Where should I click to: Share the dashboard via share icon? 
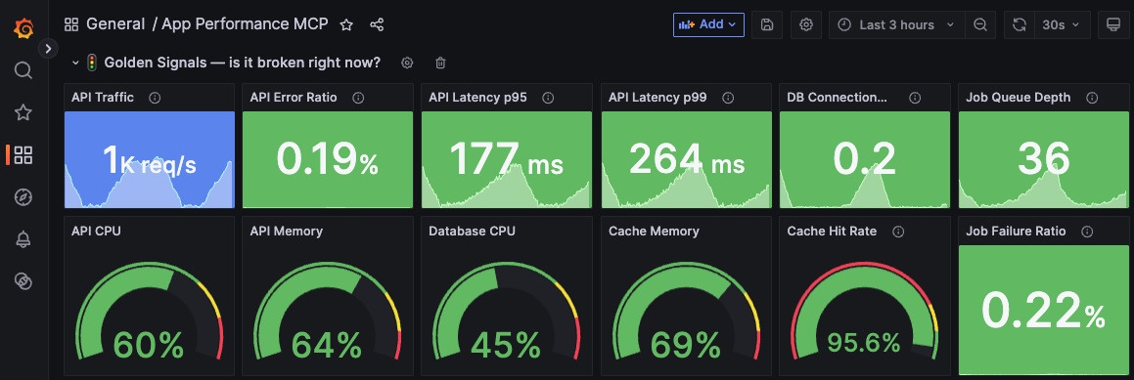pos(377,24)
